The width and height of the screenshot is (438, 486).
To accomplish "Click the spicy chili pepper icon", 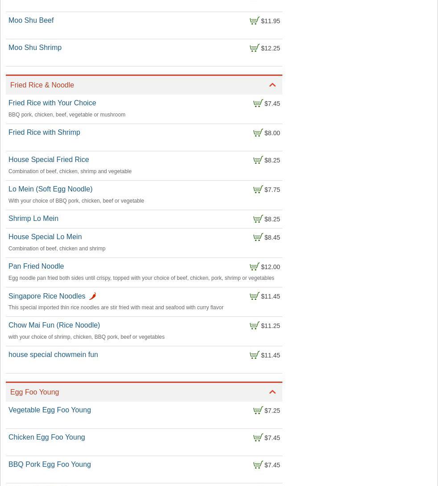I will 92,296.
